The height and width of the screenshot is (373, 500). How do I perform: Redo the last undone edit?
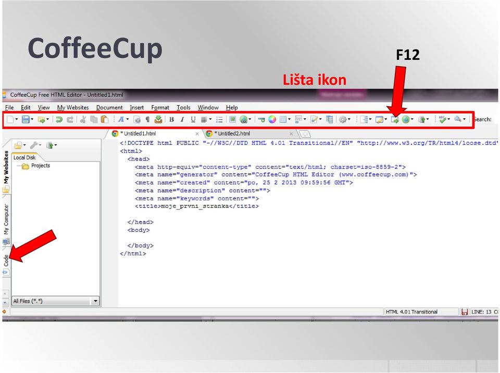70,120
